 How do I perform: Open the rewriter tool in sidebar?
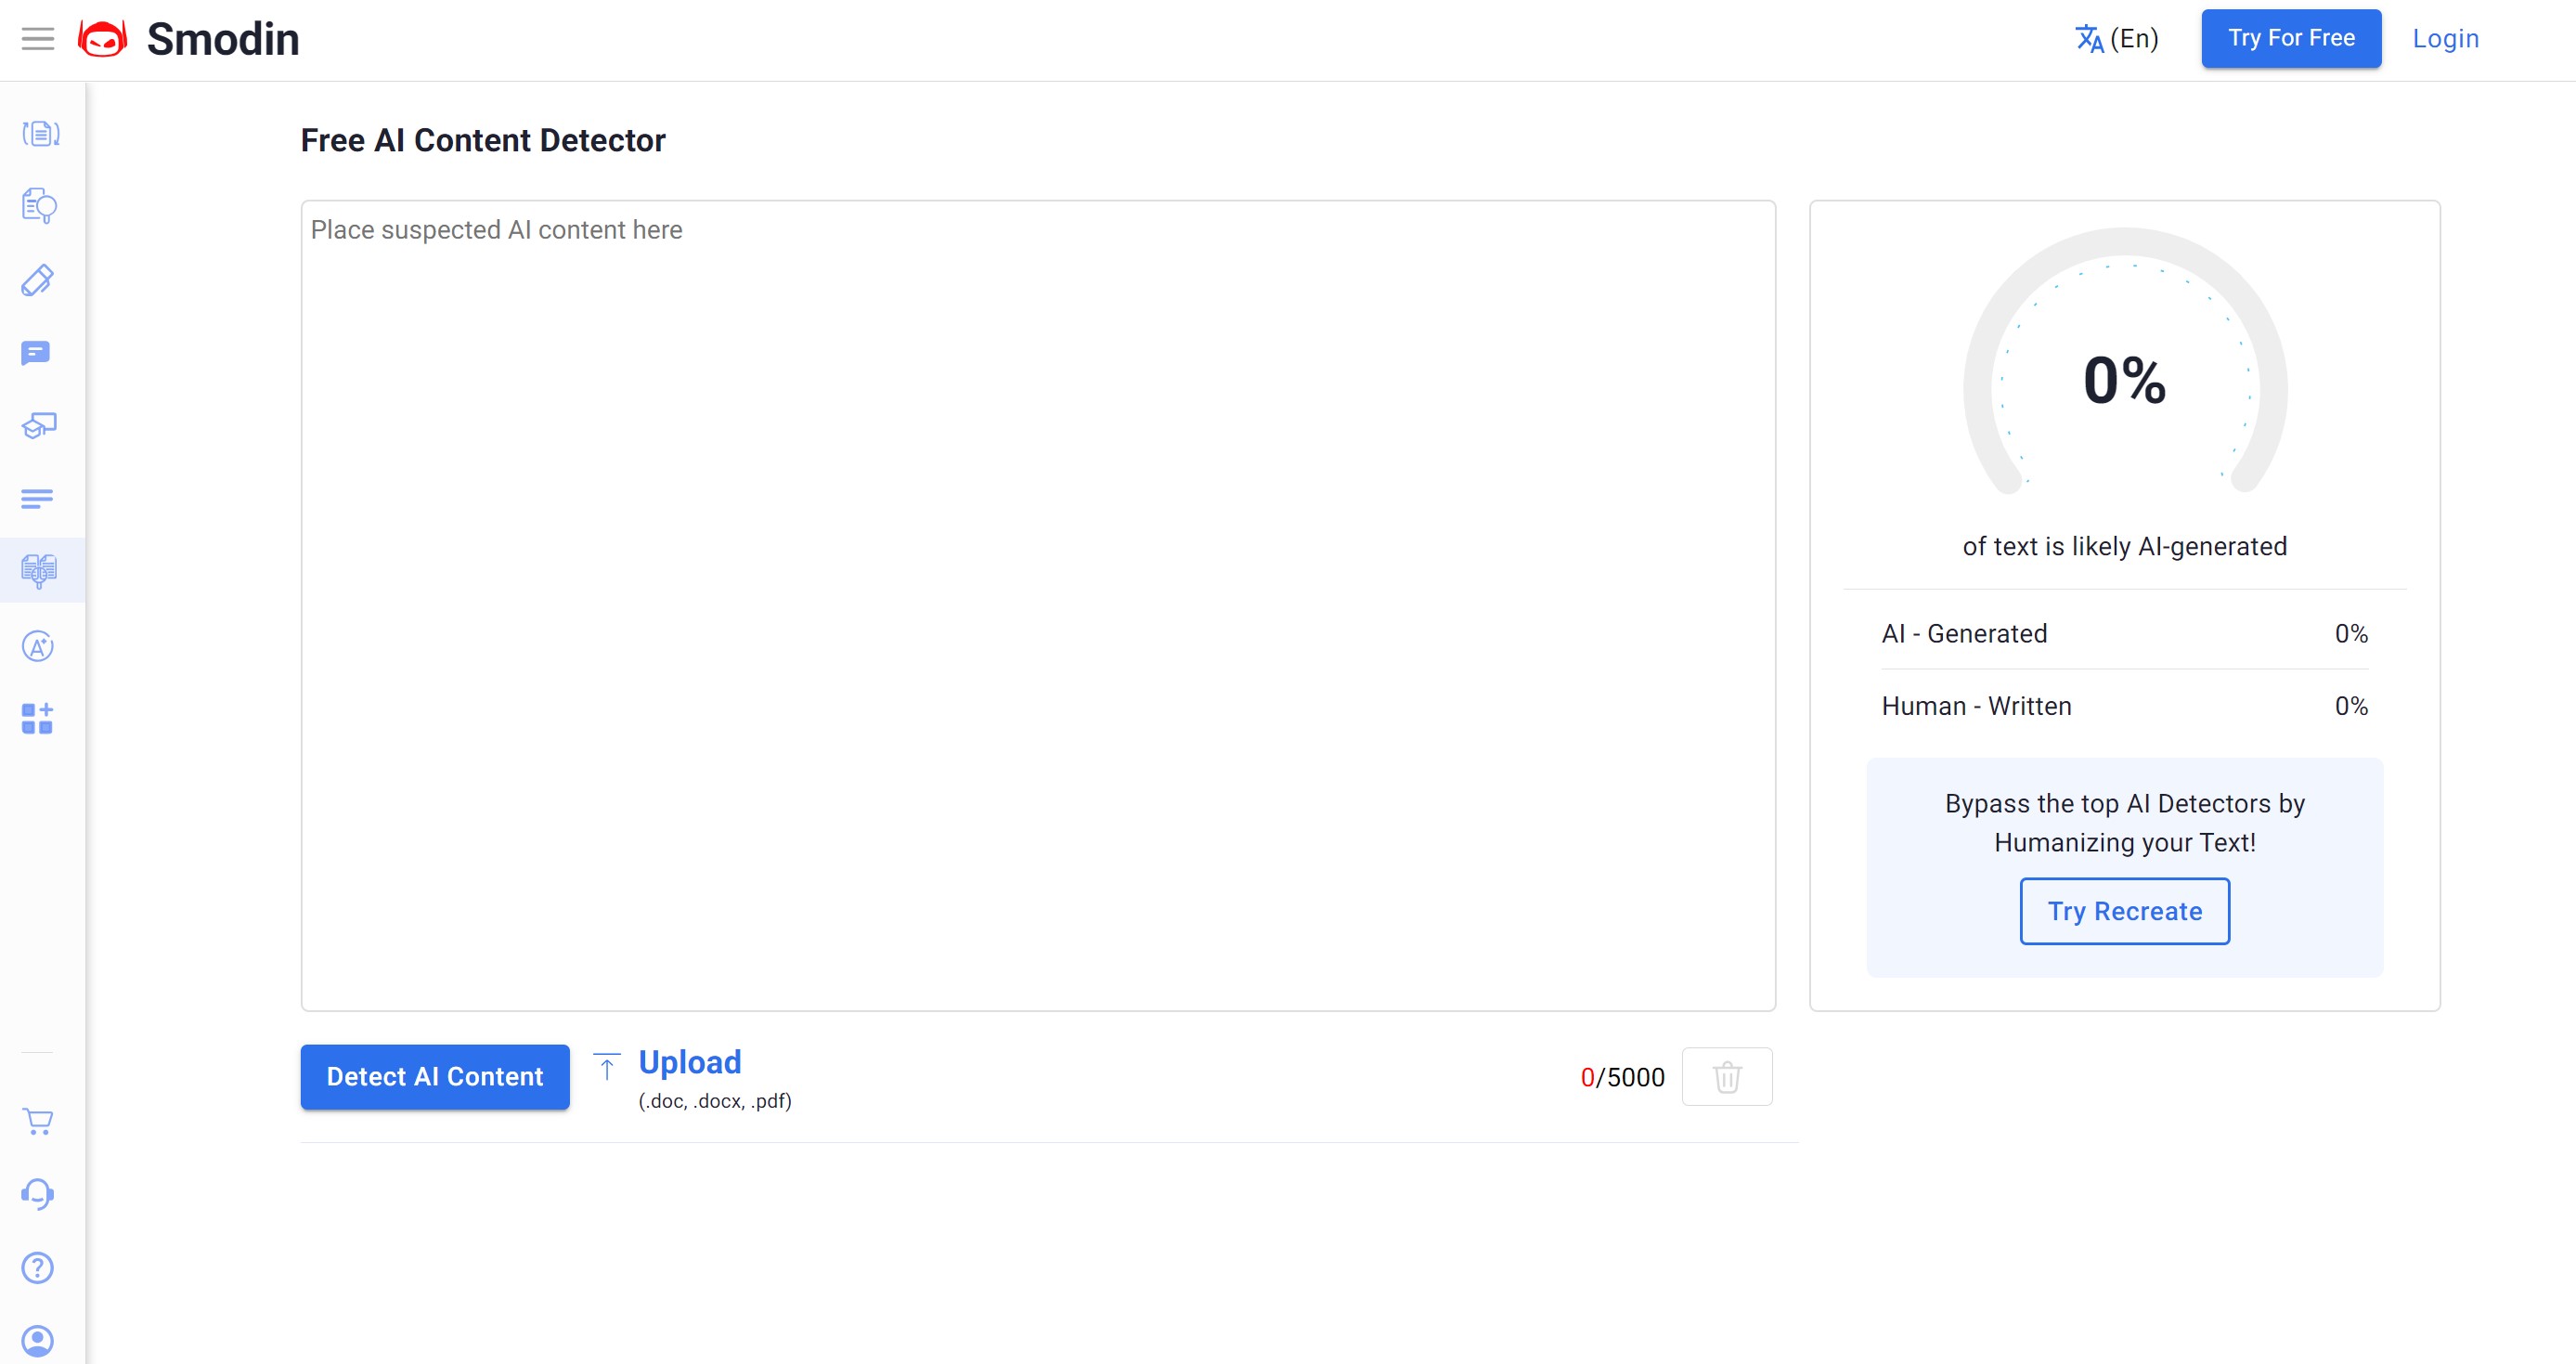(x=40, y=133)
